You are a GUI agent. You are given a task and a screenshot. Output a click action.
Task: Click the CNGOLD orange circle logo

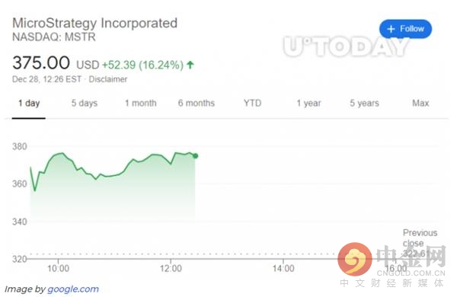(355, 259)
